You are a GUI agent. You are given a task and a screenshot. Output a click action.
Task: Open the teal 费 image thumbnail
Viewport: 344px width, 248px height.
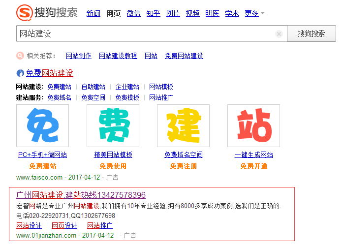pos(113,125)
